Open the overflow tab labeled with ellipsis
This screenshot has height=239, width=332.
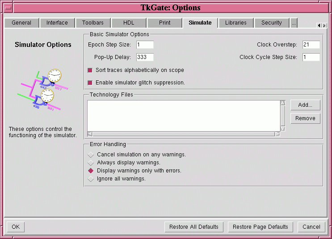tap(294, 23)
